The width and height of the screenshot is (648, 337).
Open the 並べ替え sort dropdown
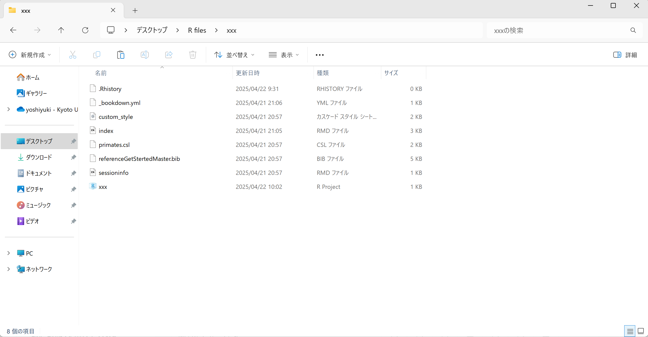(x=234, y=55)
